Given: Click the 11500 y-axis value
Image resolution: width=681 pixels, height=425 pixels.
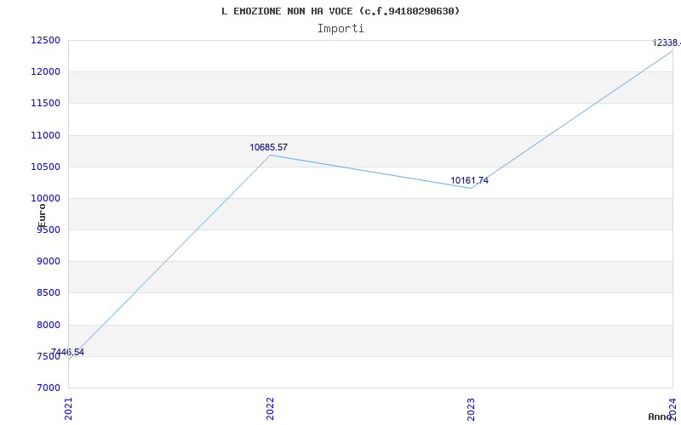Looking at the screenshot, I should coord(45,104).
